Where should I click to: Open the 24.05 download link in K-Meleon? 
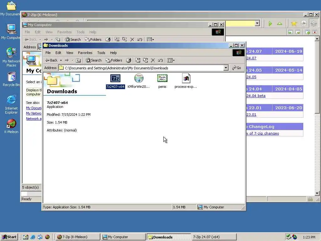[x=251, y=77]
